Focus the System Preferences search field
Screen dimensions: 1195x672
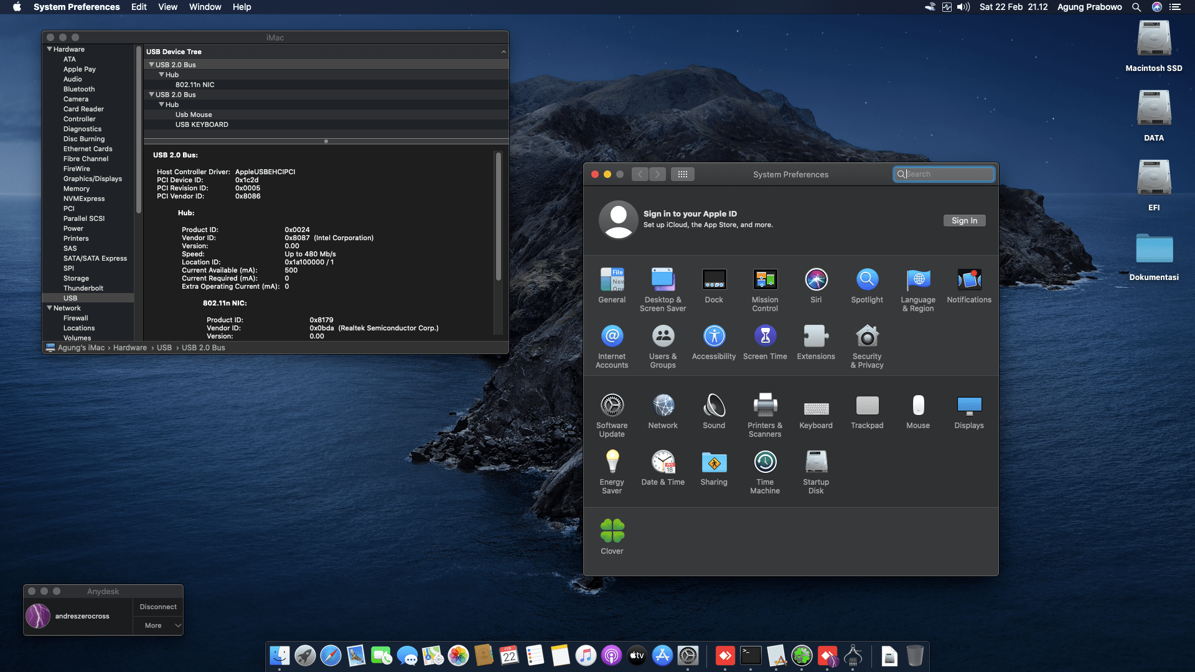944,174
